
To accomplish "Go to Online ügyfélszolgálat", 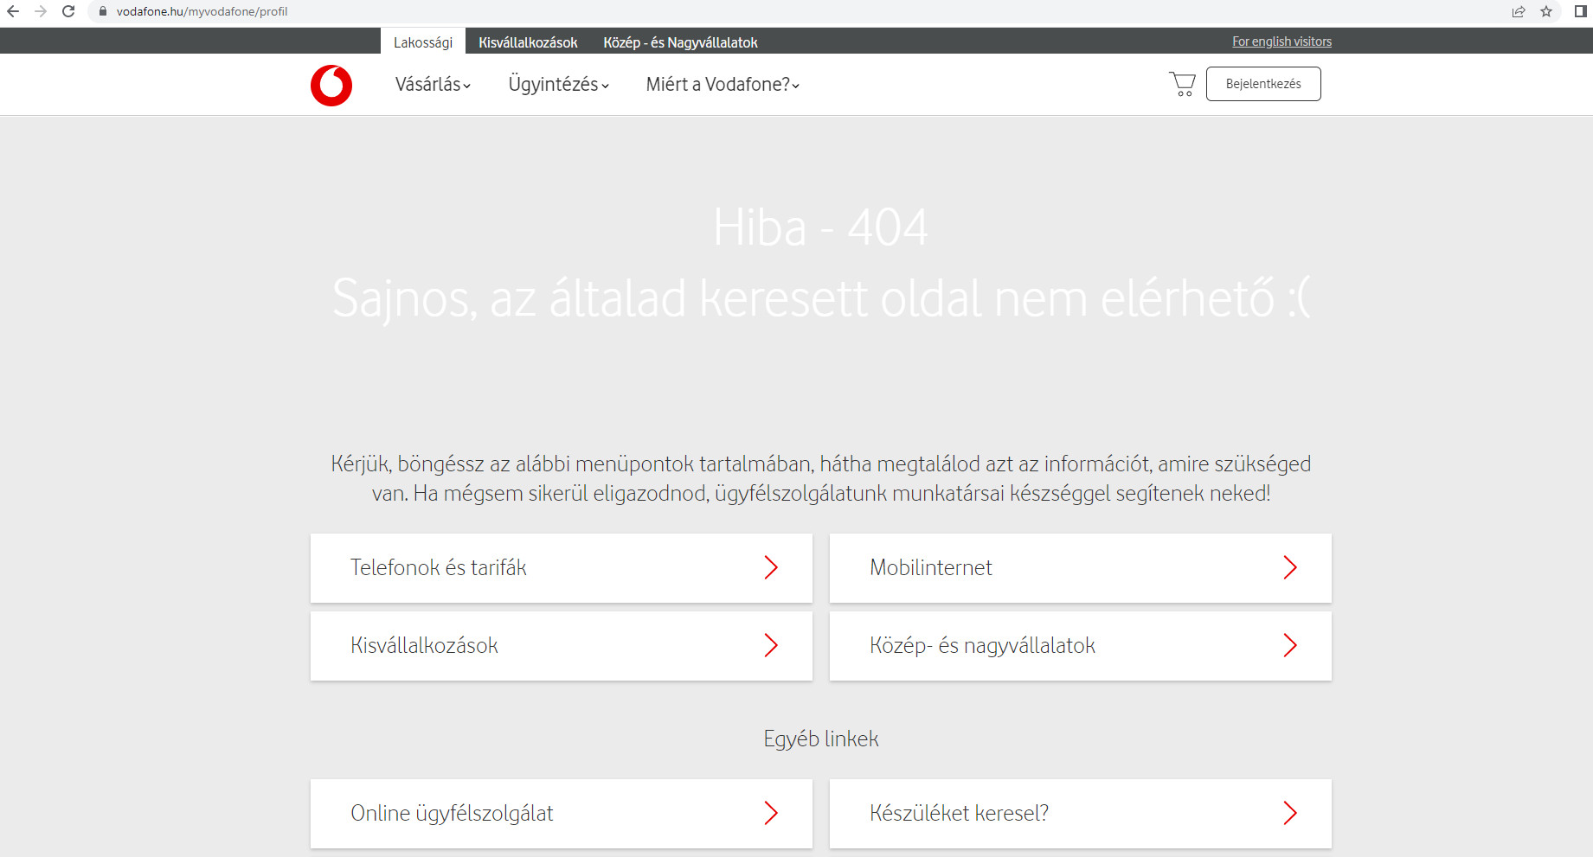I will [x=561, y=814].
